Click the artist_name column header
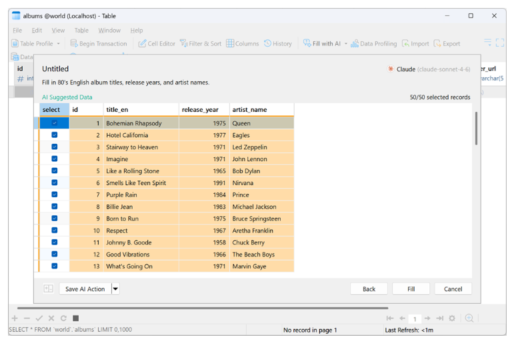The width and height of the screenshot is (512, 337). (262, 110)
